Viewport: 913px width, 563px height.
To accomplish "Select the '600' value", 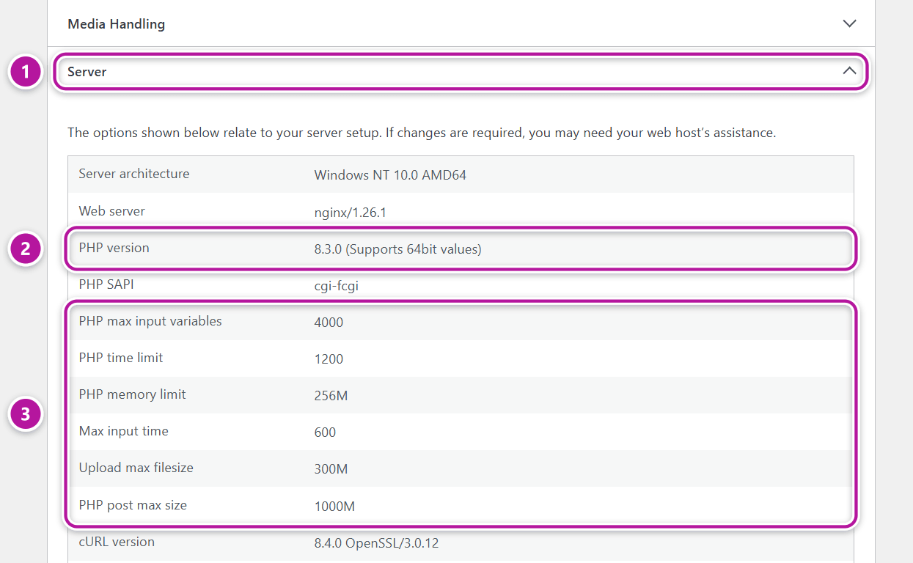I will click(x=325, y=433).
